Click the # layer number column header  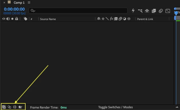pos(31,19)
